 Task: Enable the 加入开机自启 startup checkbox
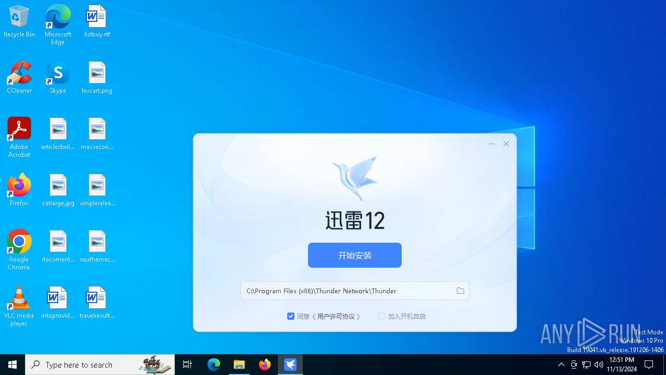pyautogui.click(x=382, y=316)
